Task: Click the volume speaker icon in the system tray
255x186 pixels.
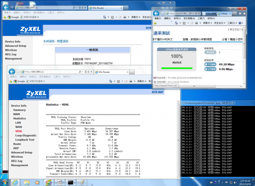Action: [235, 182]
